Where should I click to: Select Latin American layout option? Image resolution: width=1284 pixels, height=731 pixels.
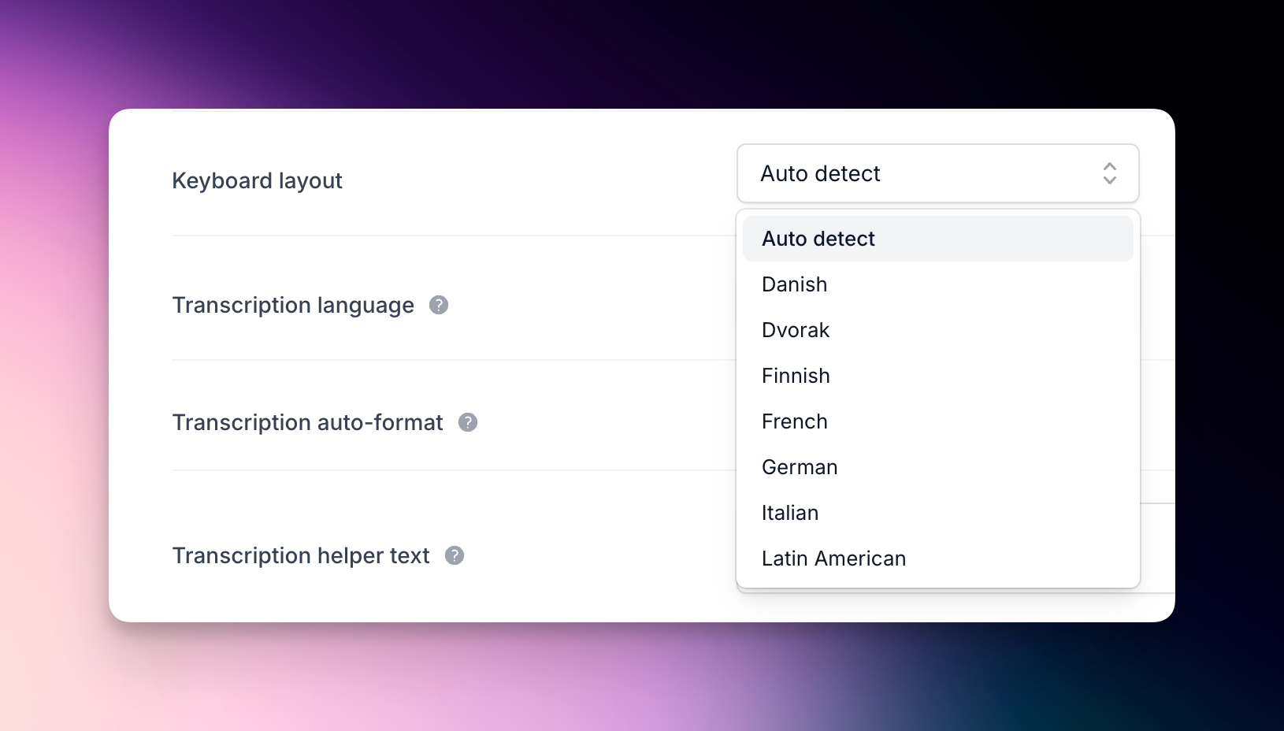point(937,558)
